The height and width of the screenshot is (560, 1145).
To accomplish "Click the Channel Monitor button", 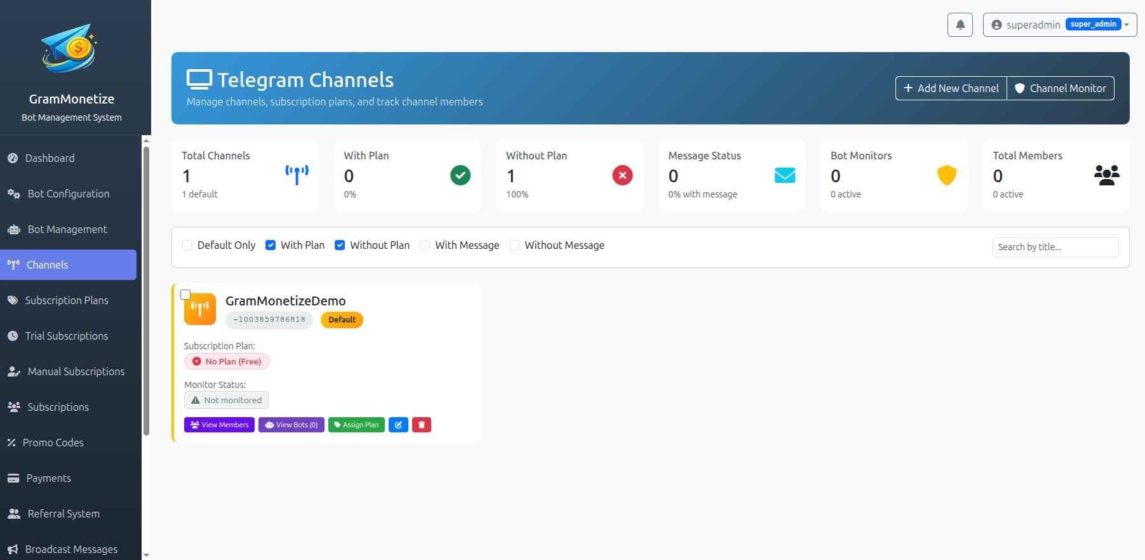I will point(1061,88).
